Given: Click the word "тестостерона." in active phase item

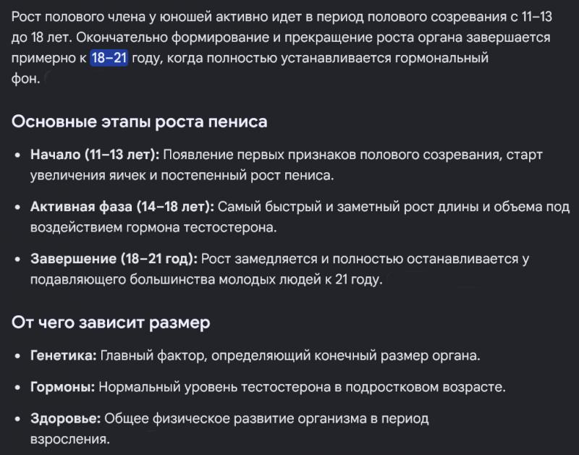Looking at the screenshot, I should coord(230,227).
